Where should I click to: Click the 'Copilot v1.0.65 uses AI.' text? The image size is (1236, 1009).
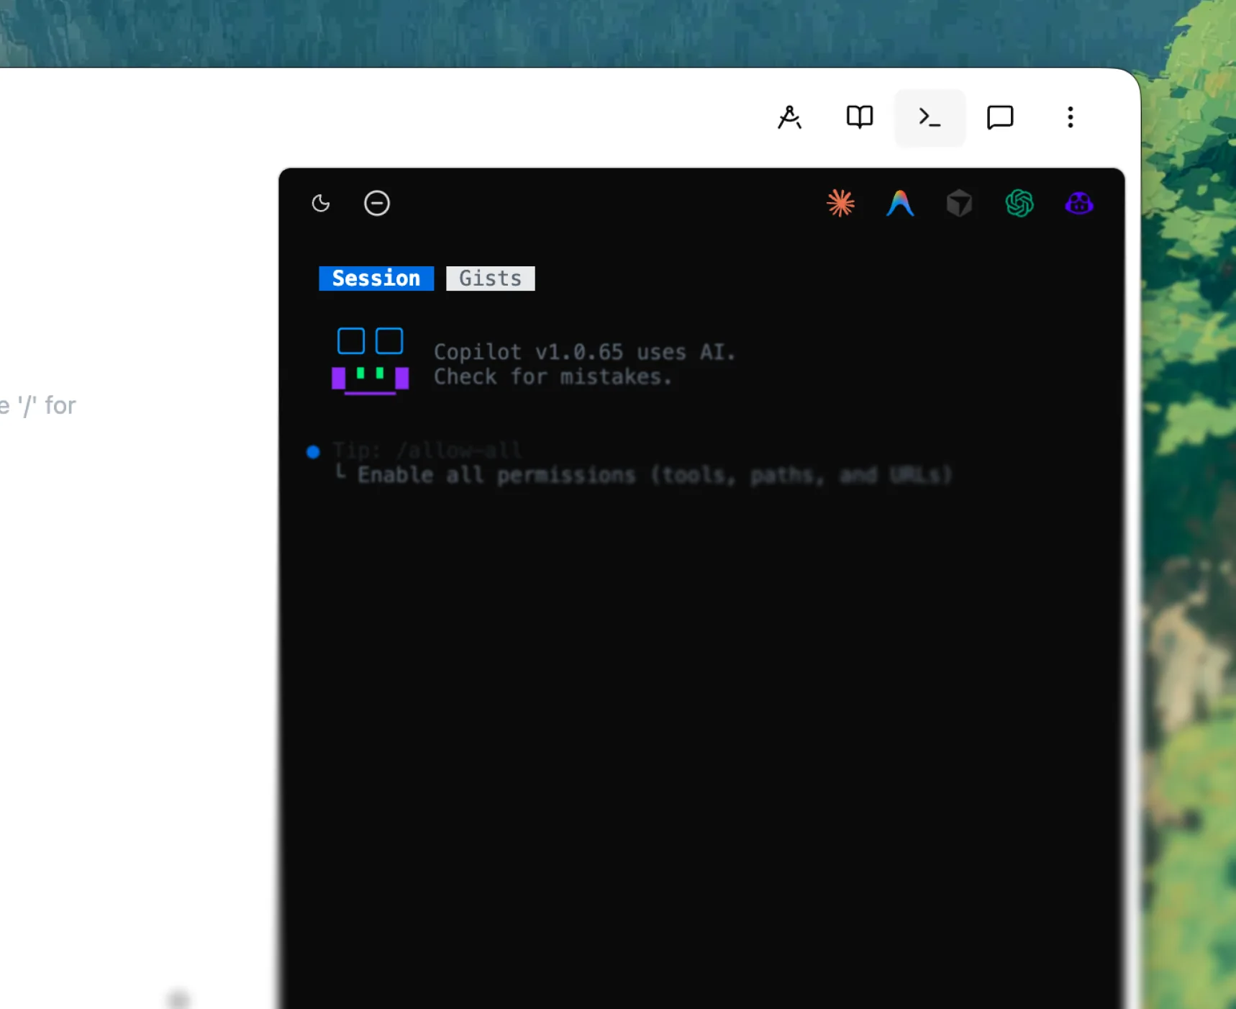pyautogui.click(x=584, y=352)
